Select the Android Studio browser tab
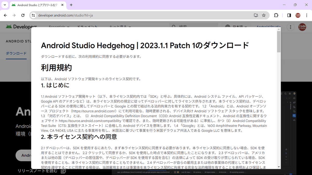The height and width of the screenshot is (175, 312). pos(38,5)
